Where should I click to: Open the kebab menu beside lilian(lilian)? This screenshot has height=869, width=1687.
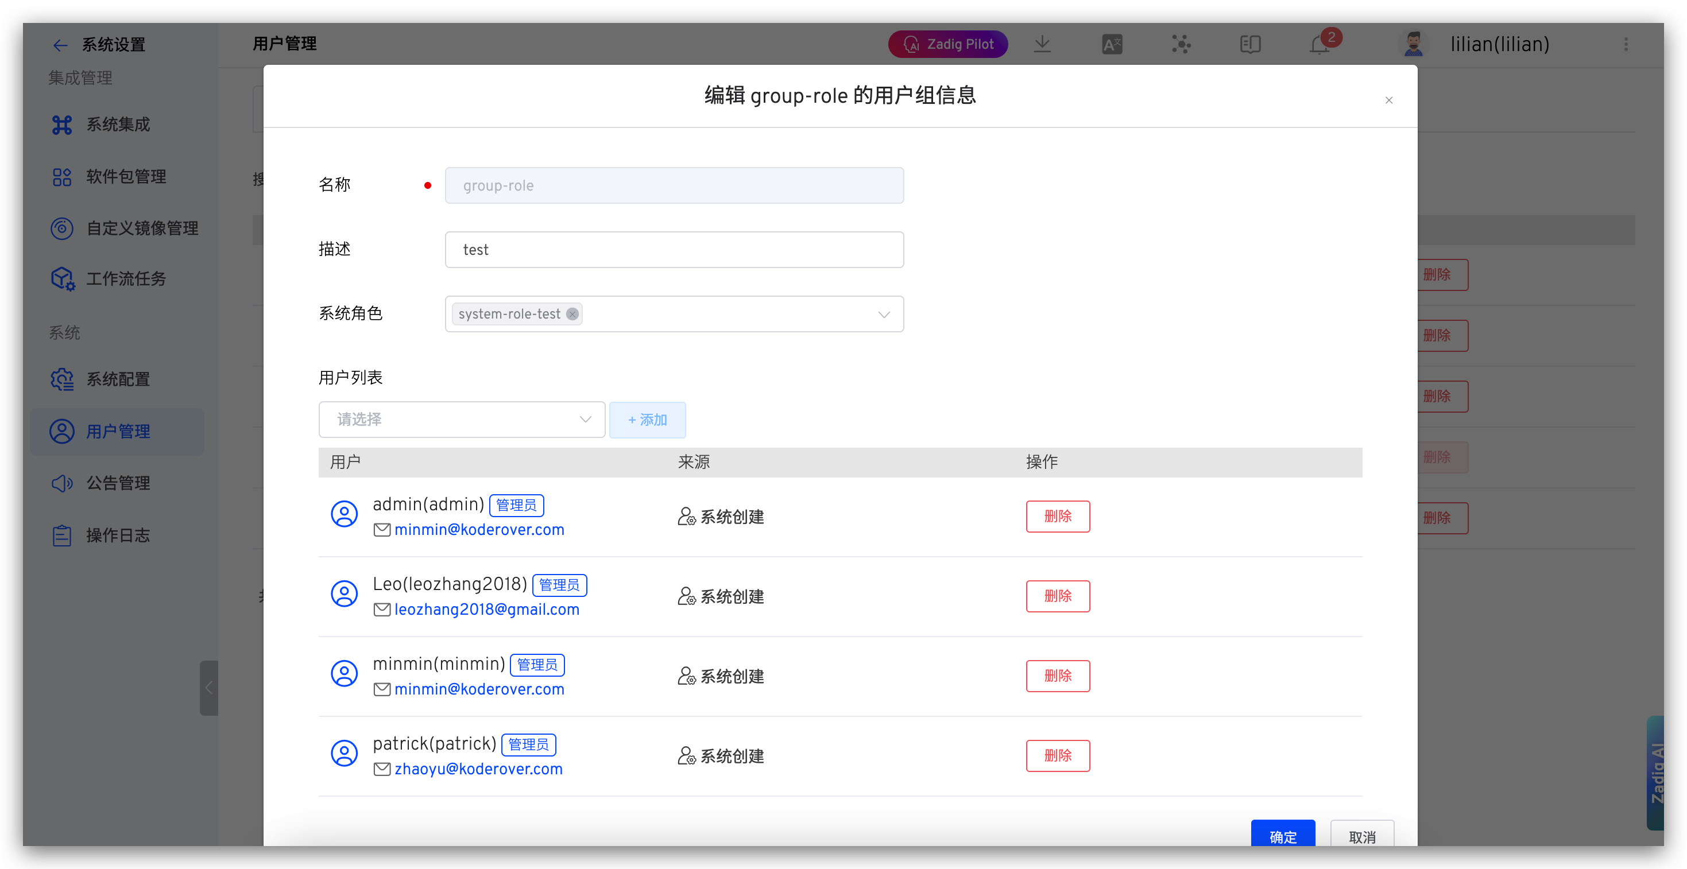[x=1626, y=44]
